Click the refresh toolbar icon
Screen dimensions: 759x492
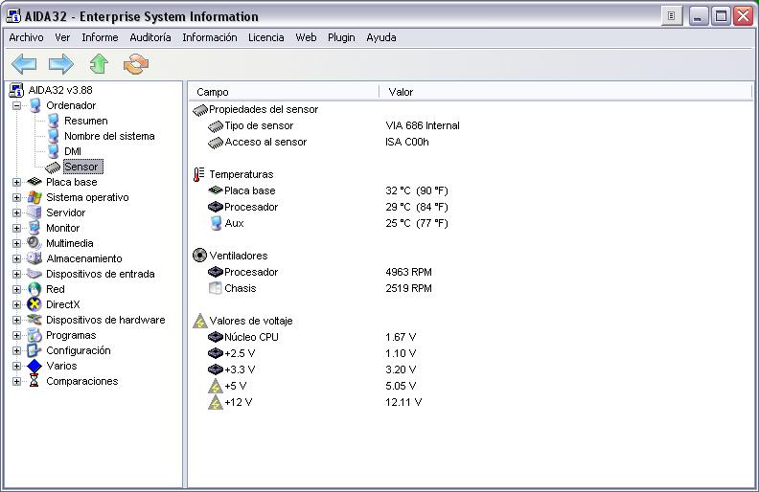tap(137, 64)
